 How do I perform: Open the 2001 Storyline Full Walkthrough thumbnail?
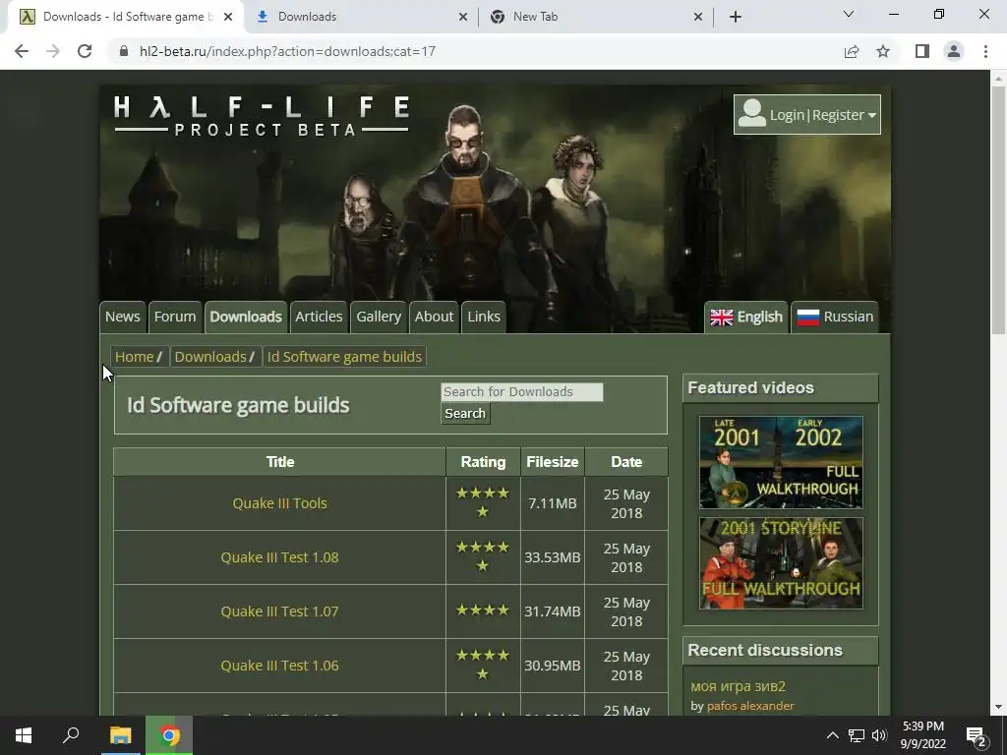tap(781, 563)
